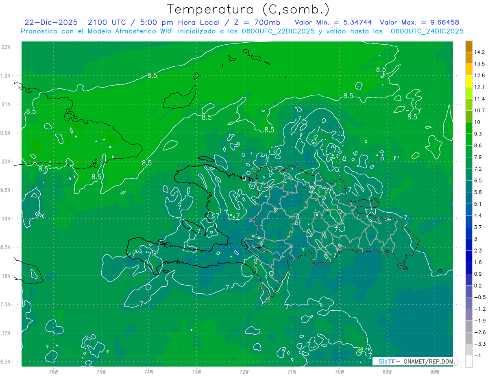The width and height of the screenshot is (488, 377).
Task: Click the 12.1 colorbar value
Action: 480,87
